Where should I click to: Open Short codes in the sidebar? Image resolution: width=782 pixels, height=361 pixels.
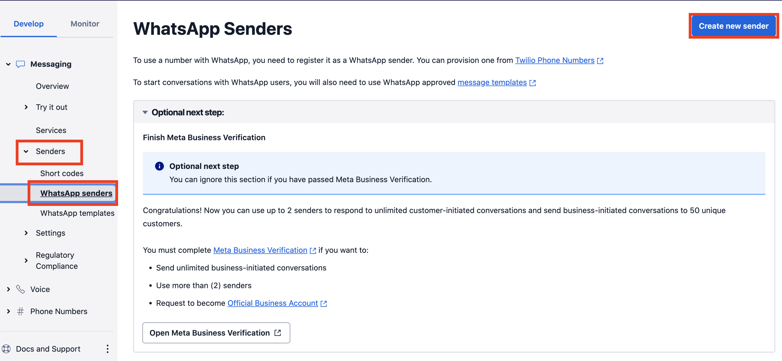pos(62,173)
